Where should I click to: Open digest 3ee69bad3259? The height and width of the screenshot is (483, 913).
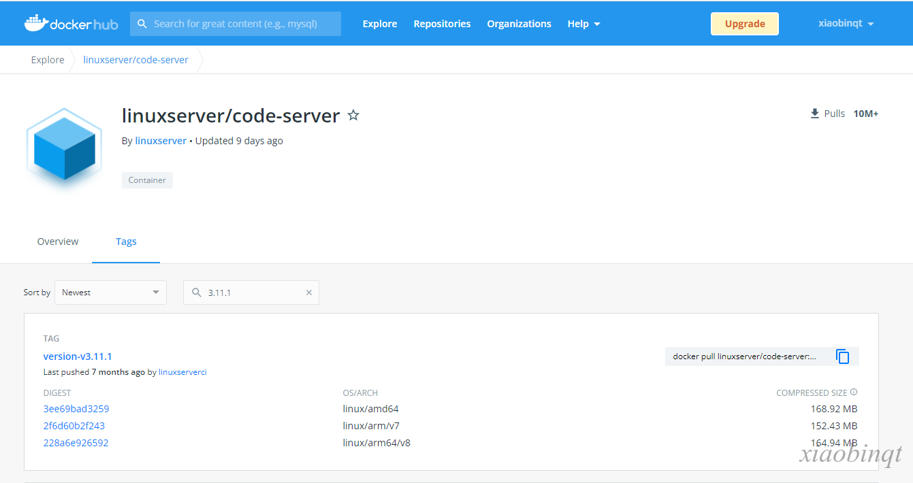coord(76,409)
